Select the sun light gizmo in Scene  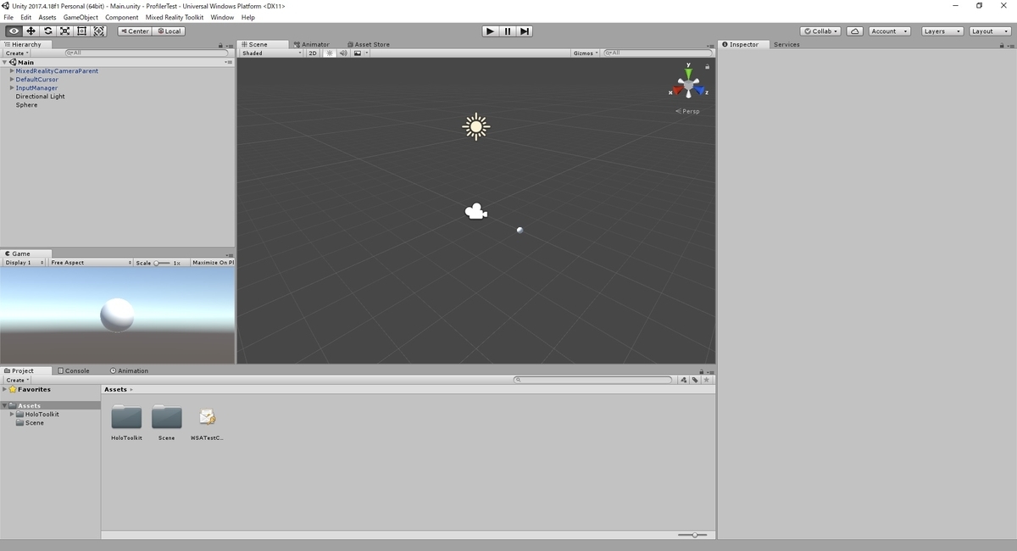(475, 126)
